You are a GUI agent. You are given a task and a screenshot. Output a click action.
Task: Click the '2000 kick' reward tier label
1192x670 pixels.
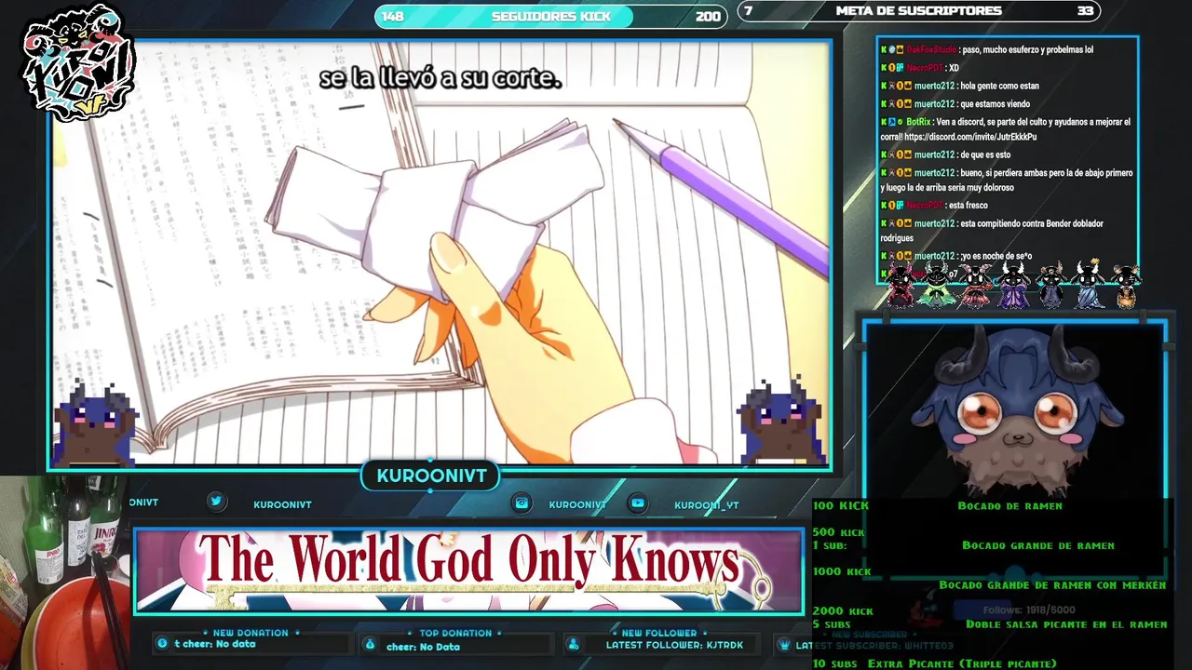pos(843,611)
